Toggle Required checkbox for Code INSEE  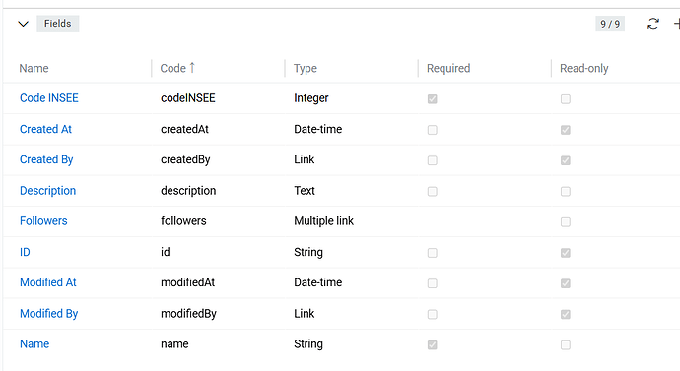click(432, 99)
